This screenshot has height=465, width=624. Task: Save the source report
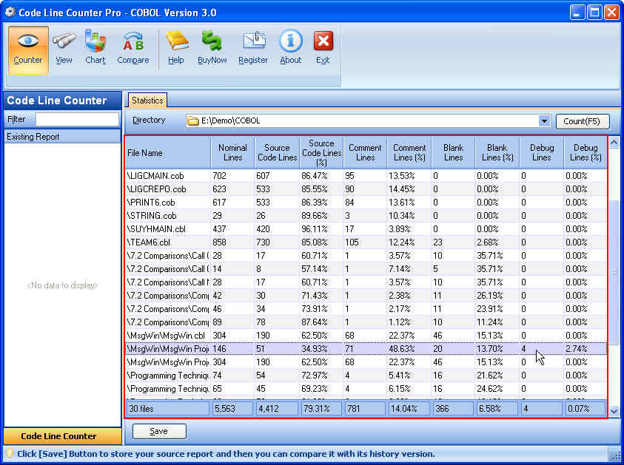159,431
